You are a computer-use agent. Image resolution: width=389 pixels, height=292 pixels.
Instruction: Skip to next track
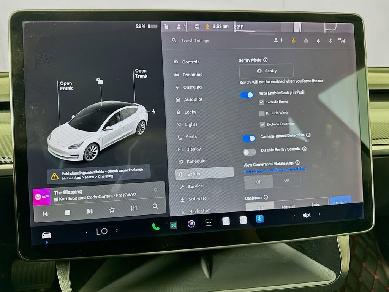90,211
